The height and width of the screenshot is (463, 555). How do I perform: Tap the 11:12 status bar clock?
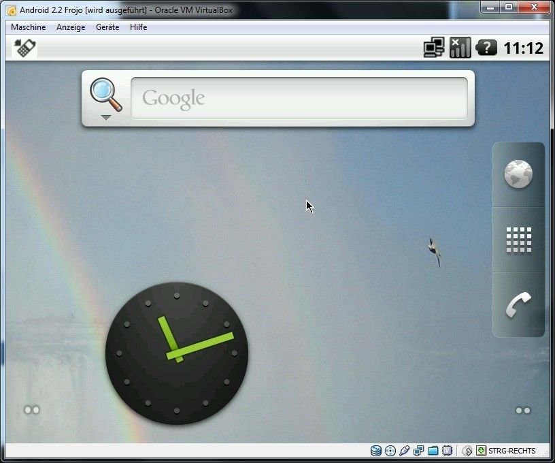point(523,48)
